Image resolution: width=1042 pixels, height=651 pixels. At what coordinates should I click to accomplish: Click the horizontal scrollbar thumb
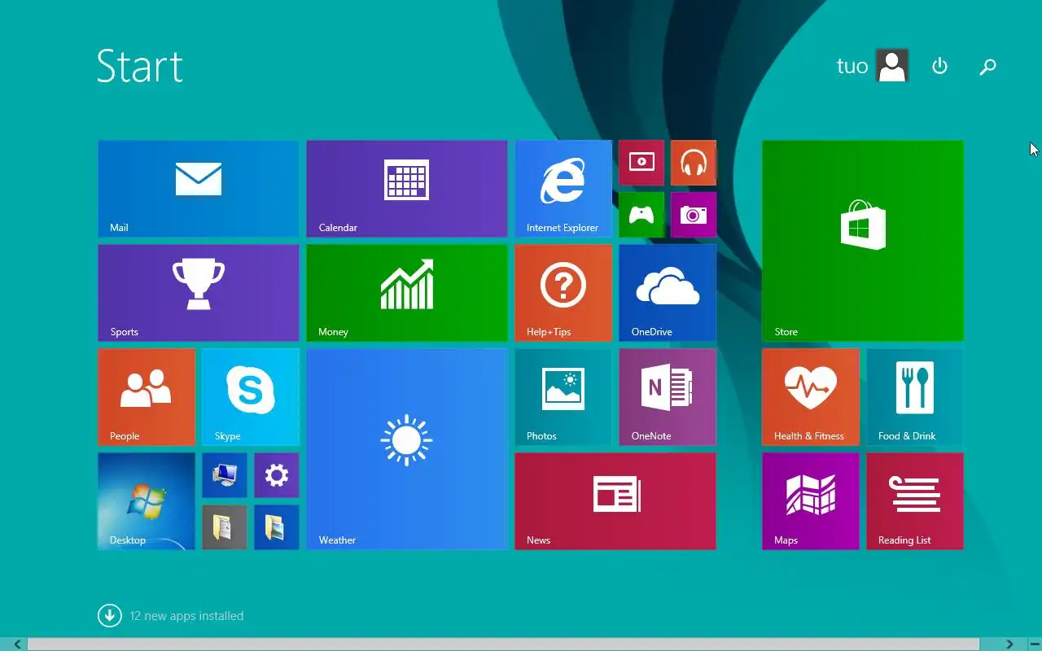(503, 644)
